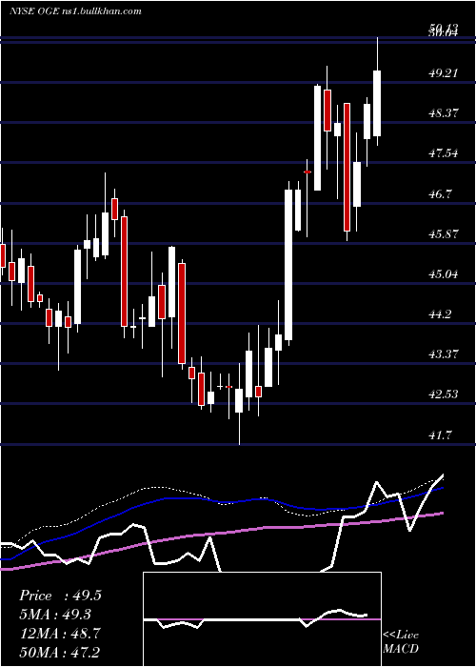
Task: Click the NYSE OGE ns1.bullkhan.com chart title
Action: (x=75, y=11)
